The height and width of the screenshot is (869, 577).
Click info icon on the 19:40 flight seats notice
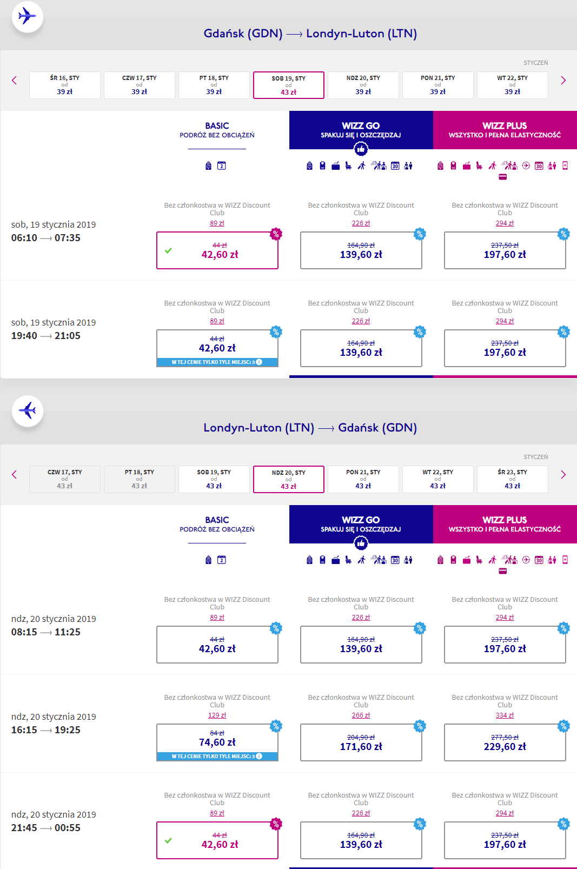259,362
